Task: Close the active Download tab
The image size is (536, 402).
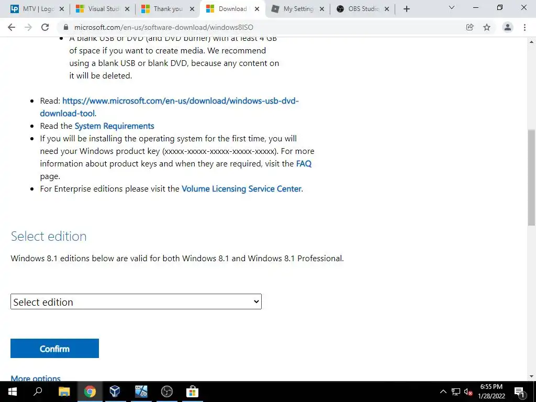Action: click(x=257, y=9)
